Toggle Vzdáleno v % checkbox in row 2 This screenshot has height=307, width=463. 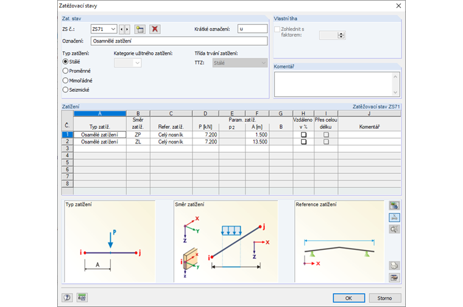click(x=303, y=142)
